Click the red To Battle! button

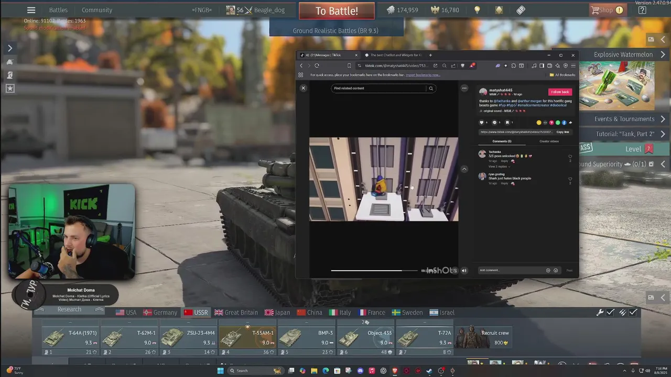click(337, 10)
